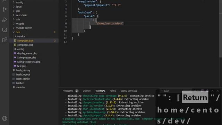Open the '1: bash' terminal selector dropdown
The width and height of the screenshot is (222, 125).
[x=176, y=91]
